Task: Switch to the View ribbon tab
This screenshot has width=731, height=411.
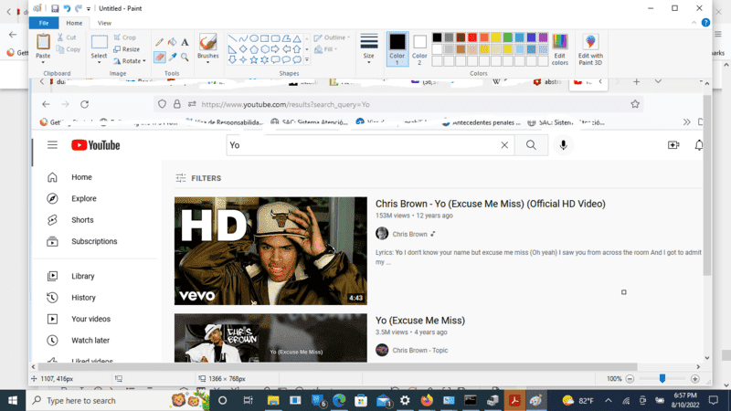Action: [x=104, y=23]
